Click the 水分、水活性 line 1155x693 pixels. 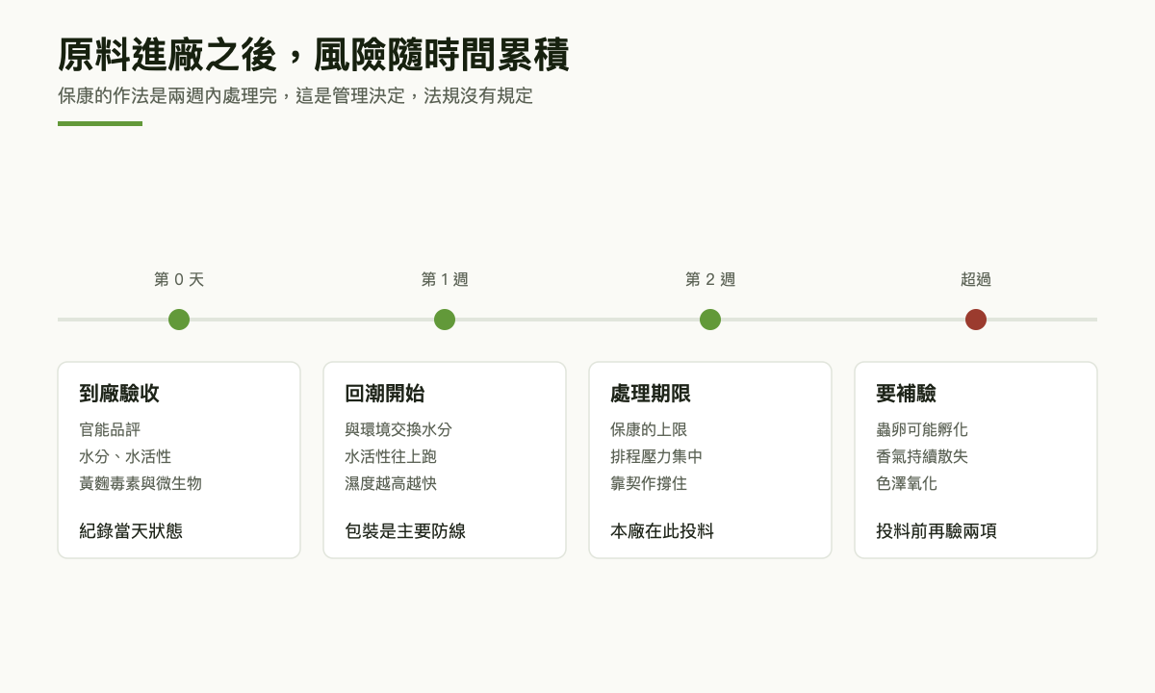tap(125, 457)
